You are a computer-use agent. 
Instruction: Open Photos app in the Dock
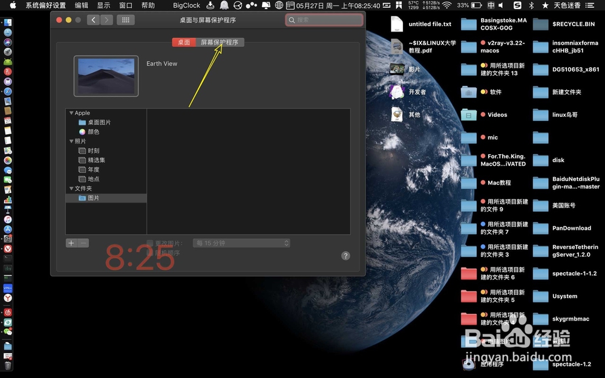point(8,160)
